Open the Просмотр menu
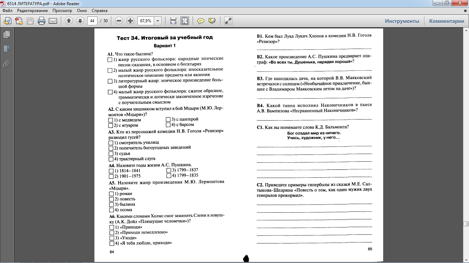The height and width of the screenshot is (263, 469). coord(62,11)
